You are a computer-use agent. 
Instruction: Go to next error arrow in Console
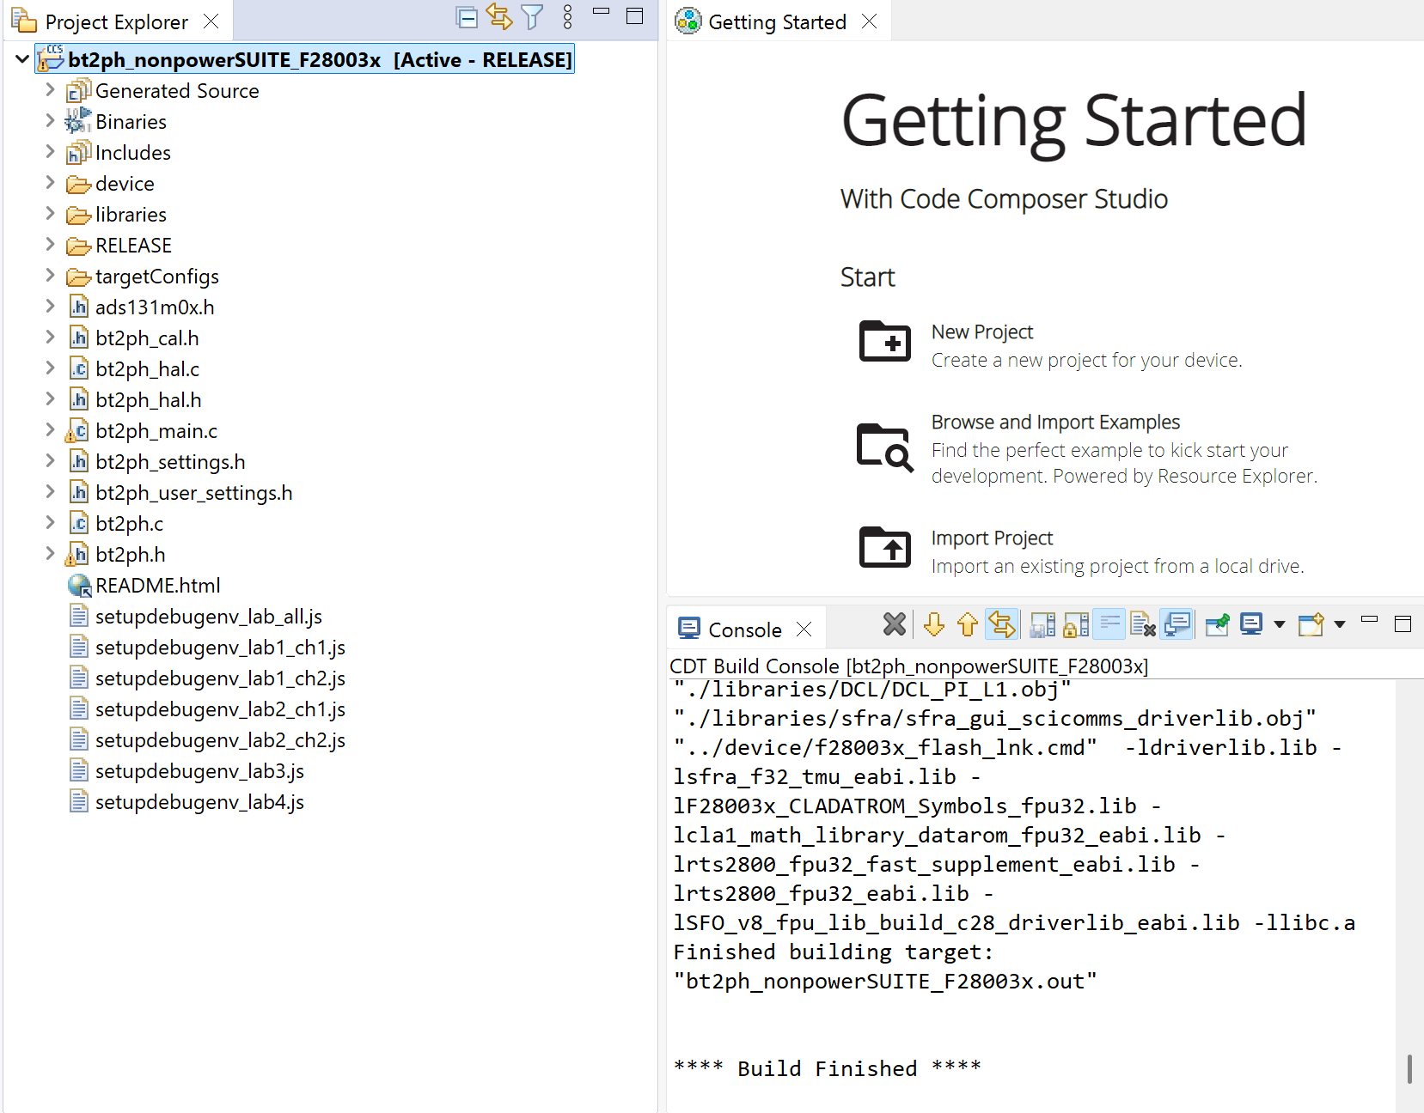pyautogui.click(x=934, y=624)
